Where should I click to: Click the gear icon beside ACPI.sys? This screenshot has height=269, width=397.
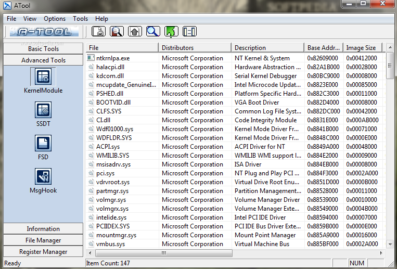91,147
